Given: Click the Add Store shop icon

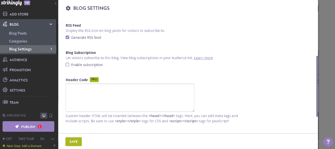Looking at the screenshot, I should click(x=5, y=14).
